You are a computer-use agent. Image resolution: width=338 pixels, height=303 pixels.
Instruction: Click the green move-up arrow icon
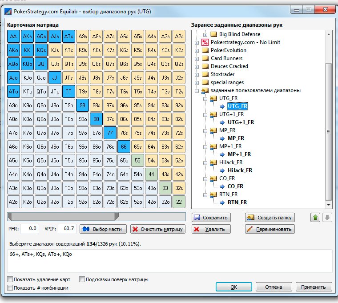pyautogui.click(x=315, y=218)
